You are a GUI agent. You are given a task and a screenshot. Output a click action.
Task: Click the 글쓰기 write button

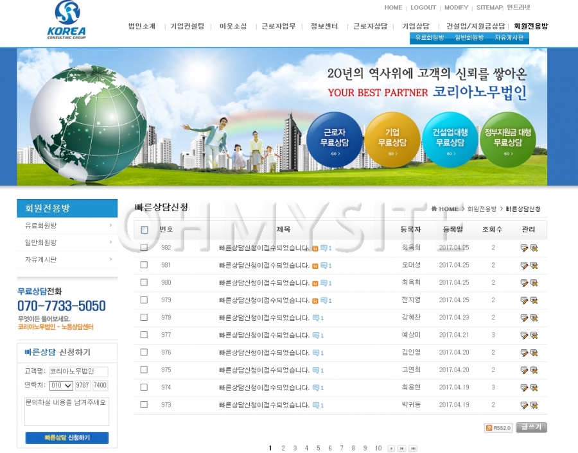531,427
